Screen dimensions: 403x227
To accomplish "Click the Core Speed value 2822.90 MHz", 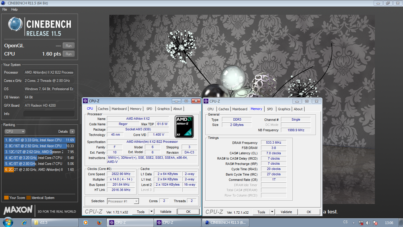I will click(x=121, y=174).
